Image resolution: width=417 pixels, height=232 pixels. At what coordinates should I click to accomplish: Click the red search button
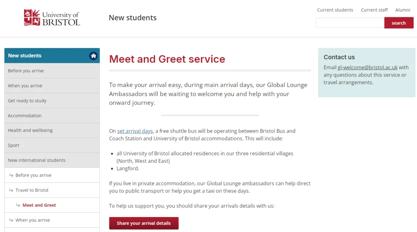point(398,23)
